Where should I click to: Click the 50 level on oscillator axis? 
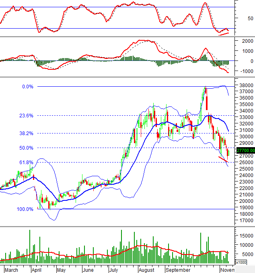[250, 18]
